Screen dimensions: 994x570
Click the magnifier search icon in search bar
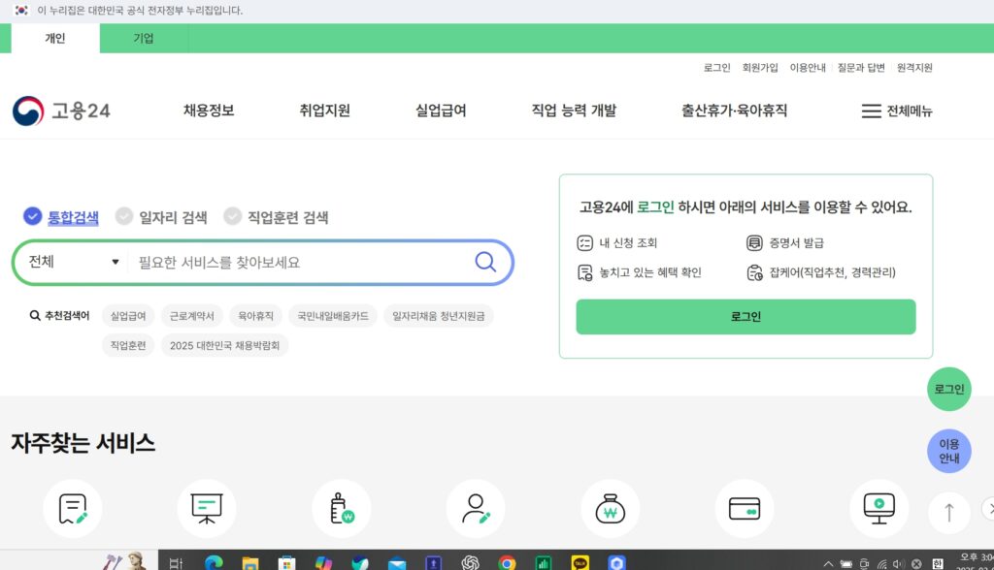tap(485, 262)
